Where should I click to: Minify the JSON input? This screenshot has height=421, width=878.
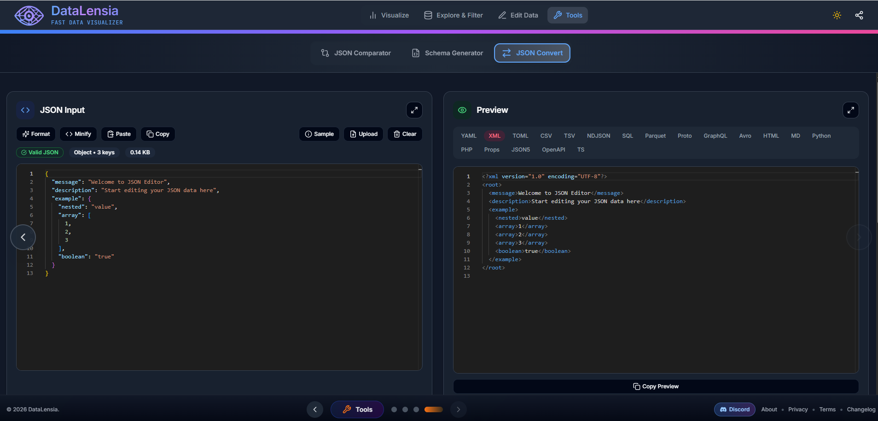click(x=78, y=134)
